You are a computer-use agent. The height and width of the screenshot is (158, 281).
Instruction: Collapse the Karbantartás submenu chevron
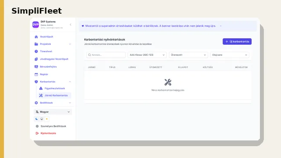click(x=70, y=82)
